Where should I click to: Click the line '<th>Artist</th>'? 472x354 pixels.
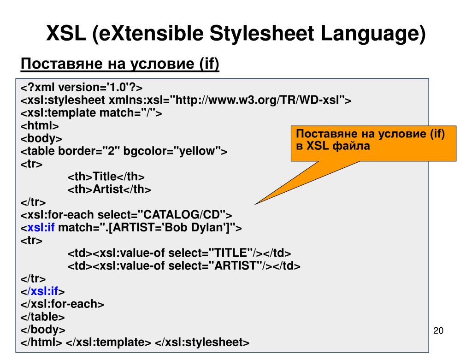tap(109, 189)
